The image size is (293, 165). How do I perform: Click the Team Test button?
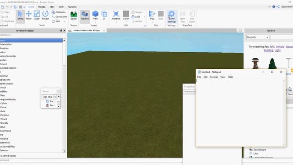(x=182, y=16)
